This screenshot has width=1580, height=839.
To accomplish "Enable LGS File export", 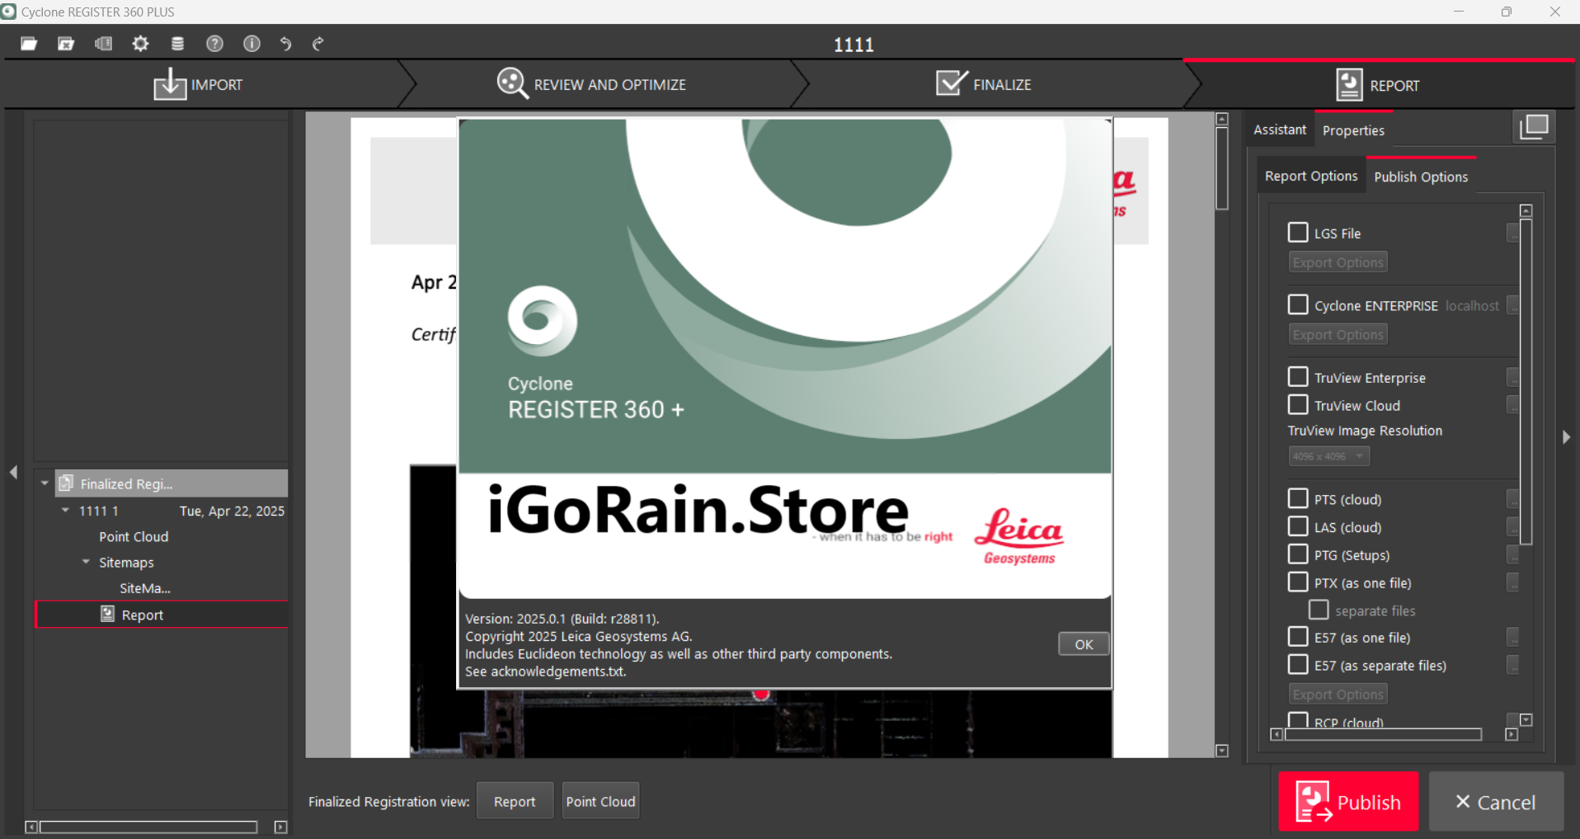I will coord(1298,233).
